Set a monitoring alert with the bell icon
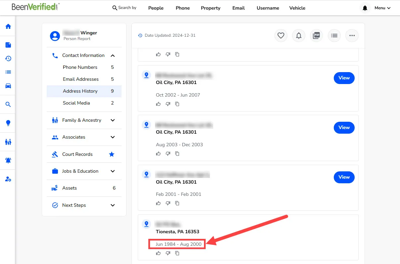 (299, 35)
